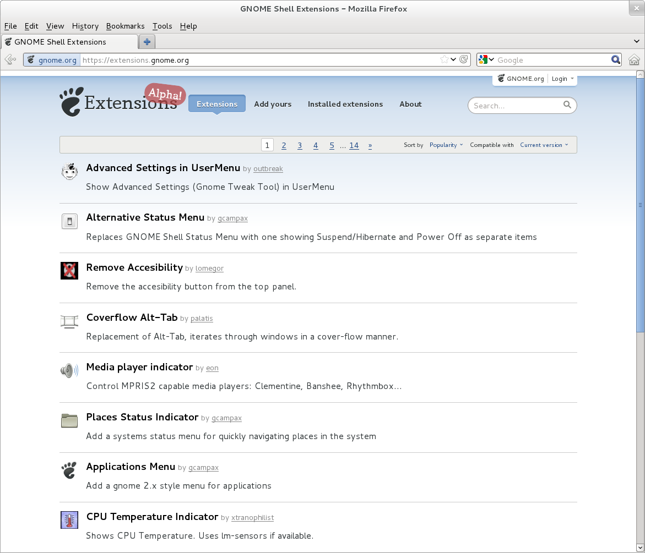Image resolution: width=645 pixels, height=553 pixels.
Task: Click the Coverflow Alt-Tab monitor icon
Action: click(x=69, y=321)
